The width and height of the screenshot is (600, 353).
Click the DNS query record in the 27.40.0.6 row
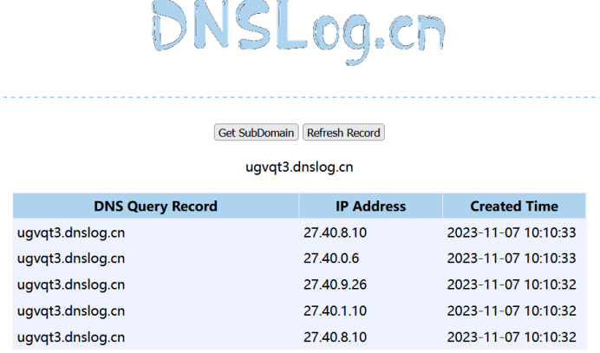coord(71,258)
